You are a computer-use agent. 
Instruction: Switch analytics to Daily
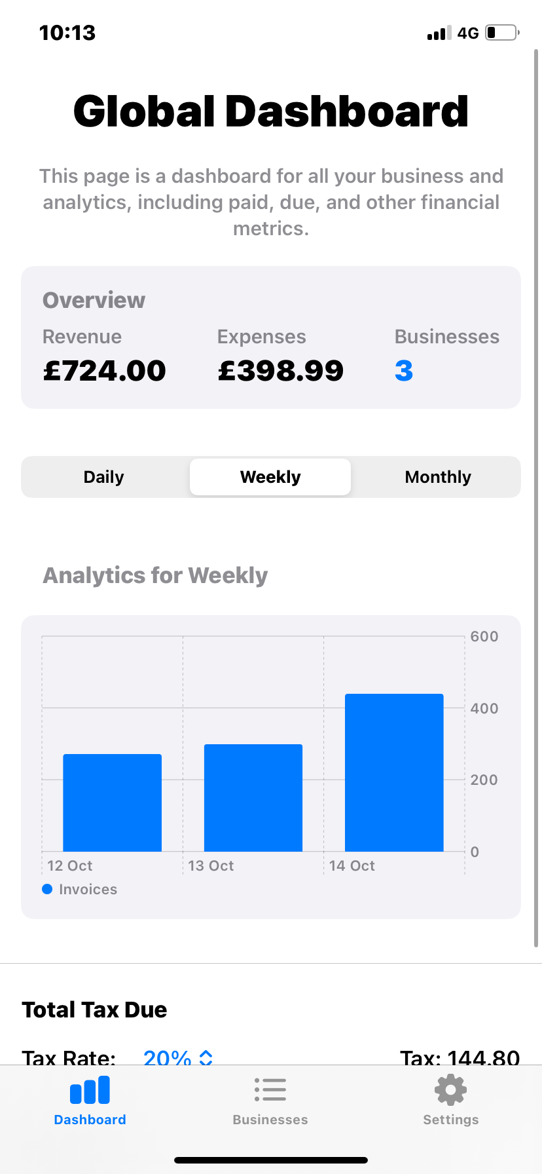(104, 477)
